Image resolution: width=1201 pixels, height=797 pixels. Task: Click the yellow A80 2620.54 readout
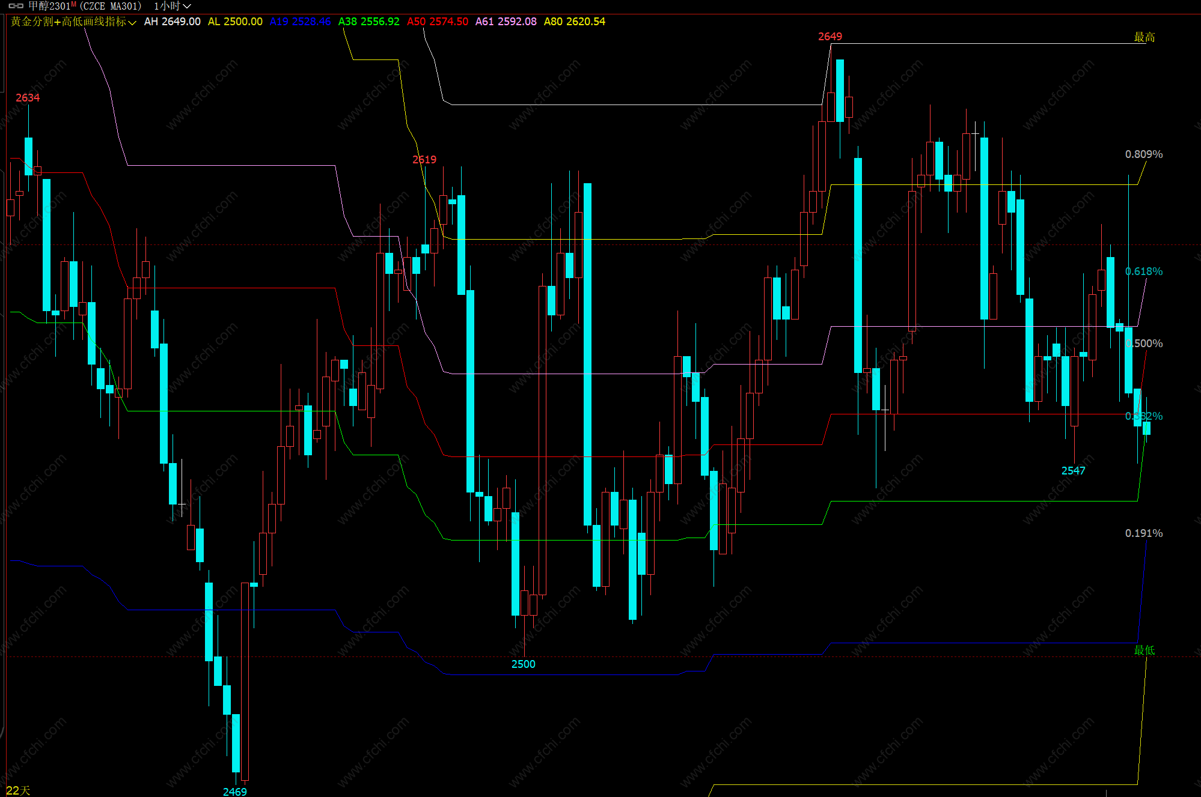574,22
